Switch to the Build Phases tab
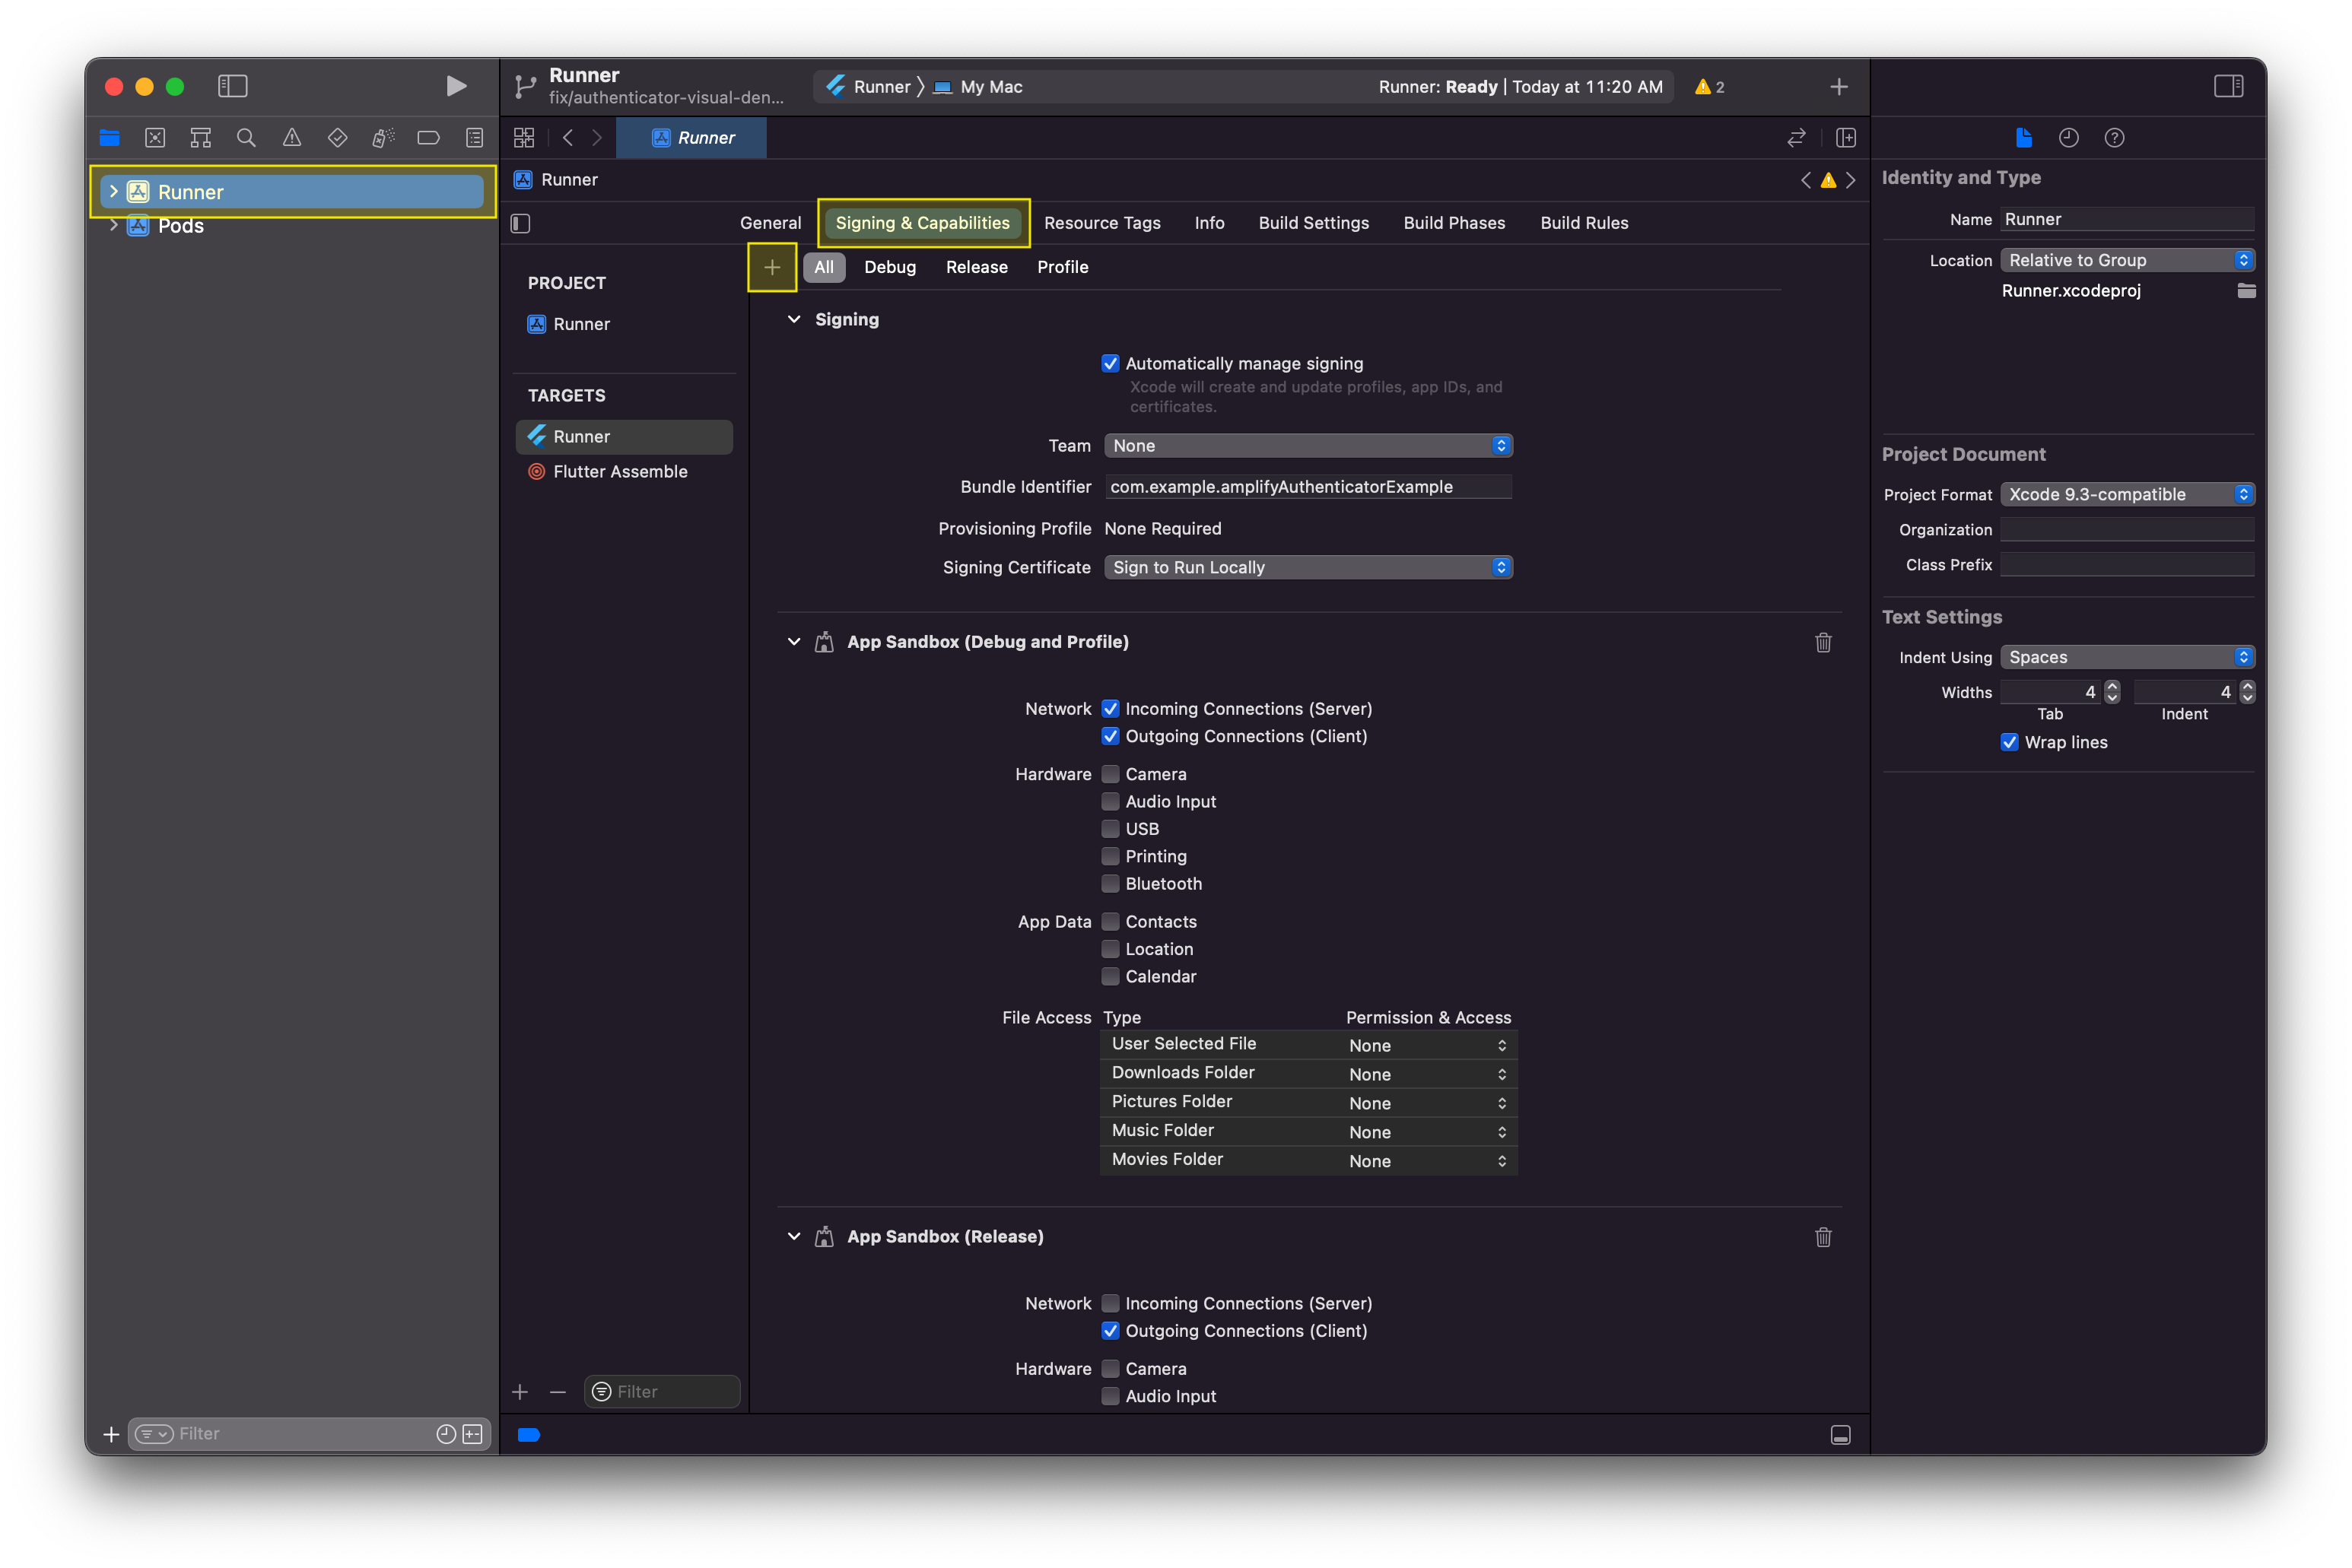This screenshot has width=2352, height=1568. click(x=1454, y=224)
